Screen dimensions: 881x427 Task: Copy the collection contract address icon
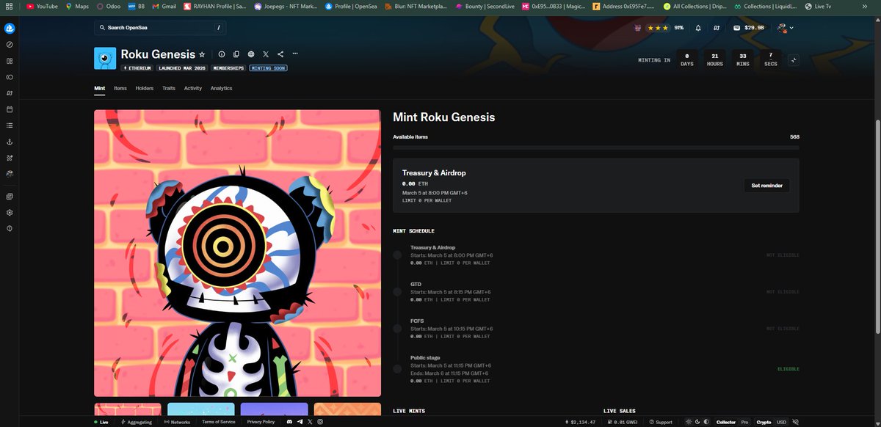tap(236, 54)
